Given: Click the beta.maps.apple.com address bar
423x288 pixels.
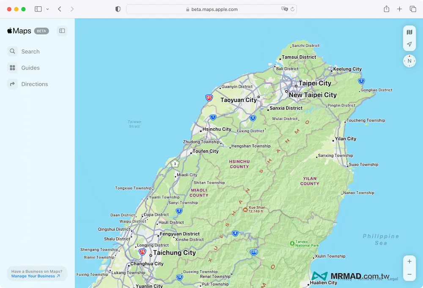Looking at the screenshot, I should pyautogui.click(x=211, y=9).
